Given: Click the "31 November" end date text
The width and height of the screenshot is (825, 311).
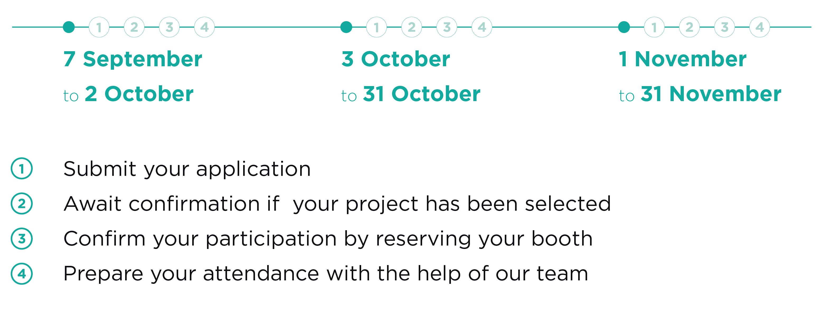Looking at the screenshot, I should point(711,94).
